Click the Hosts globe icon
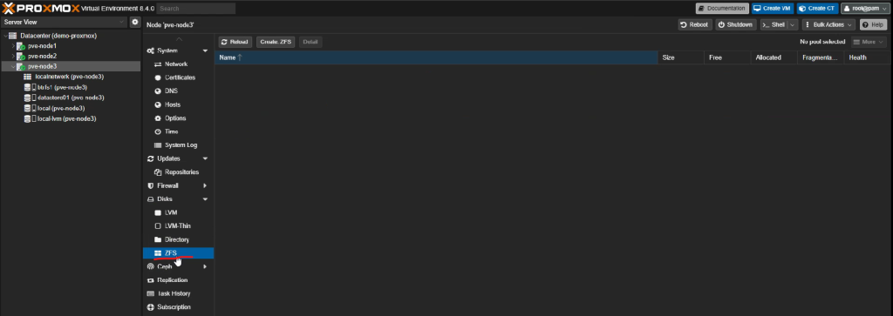The height and width of the screenshot is (316, 893). 159,104
